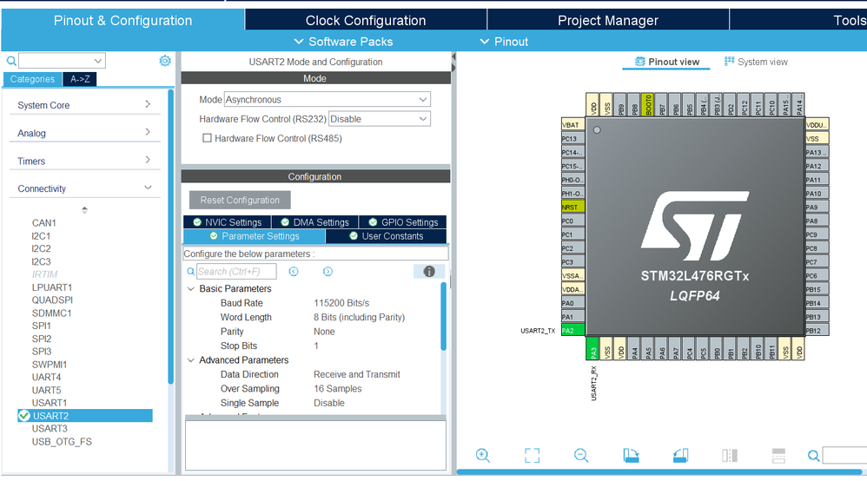Select the PA2 pin on chip
867x481 pixels.
[572, 331]
